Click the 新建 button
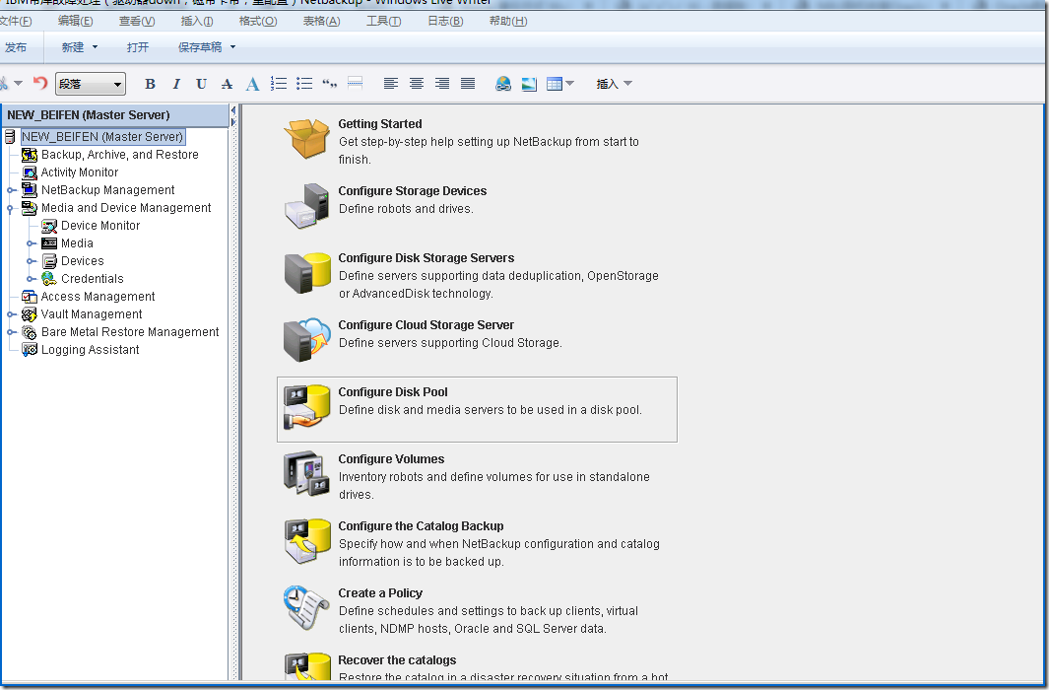The image size is (1049, 690). [x=73, y=47]
